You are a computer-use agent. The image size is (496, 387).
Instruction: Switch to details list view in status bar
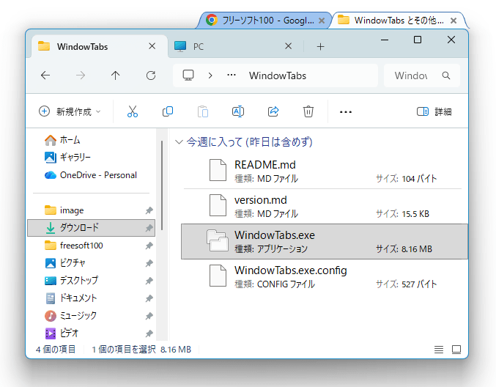[439, 350]
